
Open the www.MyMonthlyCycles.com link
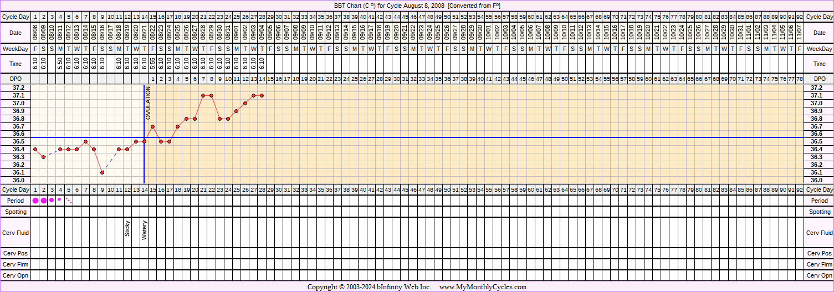click(482, 287)
